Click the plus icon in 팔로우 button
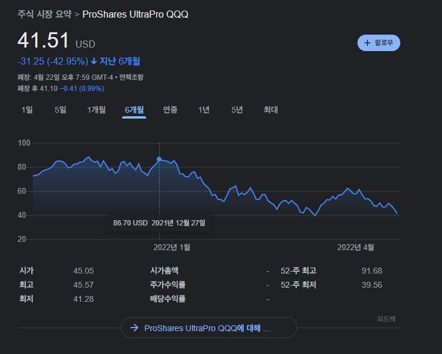Screen dimensions: 442x354 tap(367, 43)
